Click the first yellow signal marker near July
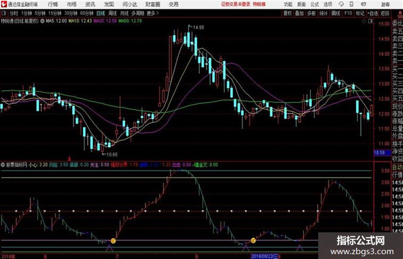The image size is (403, 259). tap(113, 241)
